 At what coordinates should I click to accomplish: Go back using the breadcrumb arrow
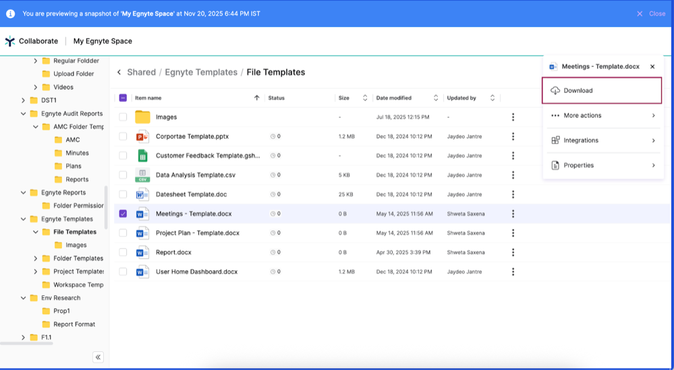[x=119, y=72]
